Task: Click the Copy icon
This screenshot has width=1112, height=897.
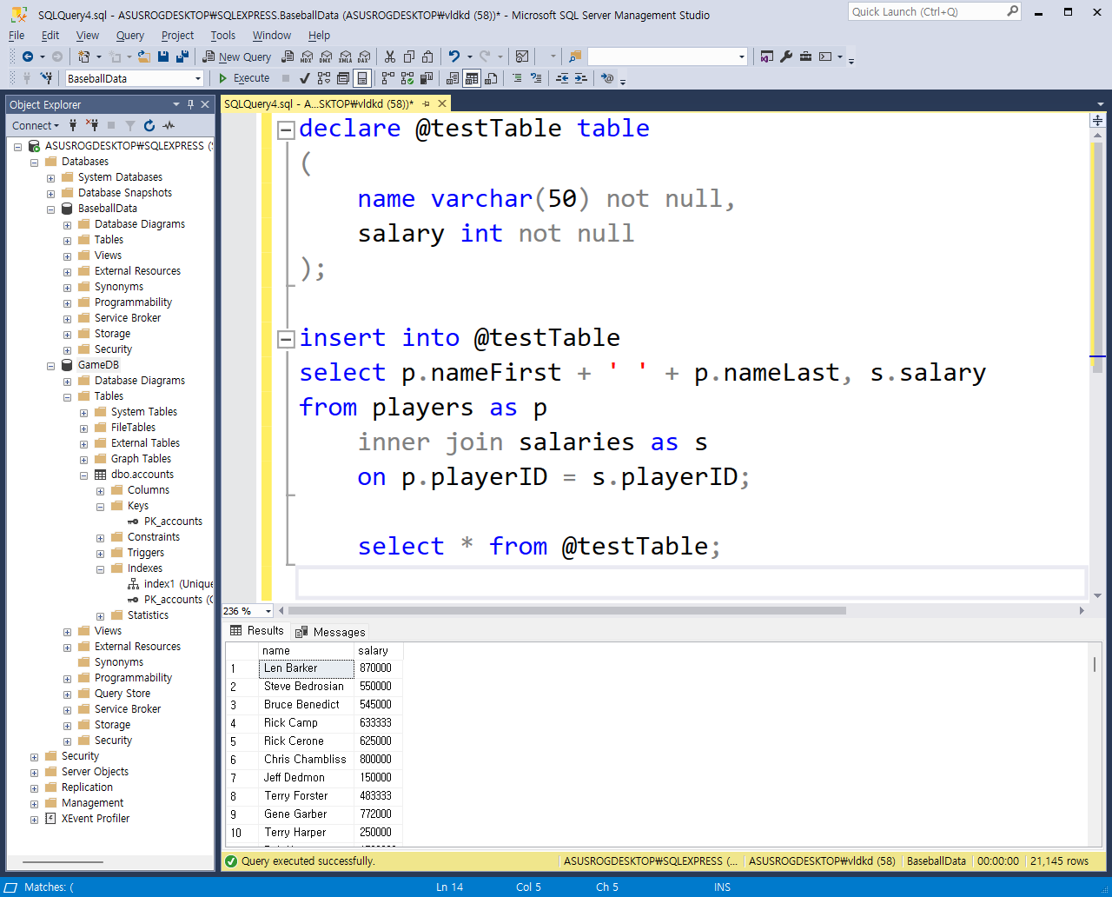Action: pyautogui.click(x=409, y=56)
